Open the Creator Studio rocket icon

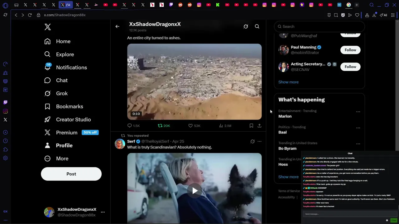[x=47, y=119]
